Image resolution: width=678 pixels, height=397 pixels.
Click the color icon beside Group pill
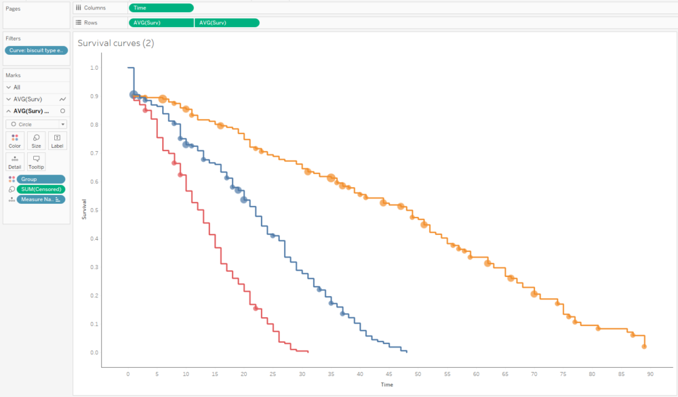11,180
